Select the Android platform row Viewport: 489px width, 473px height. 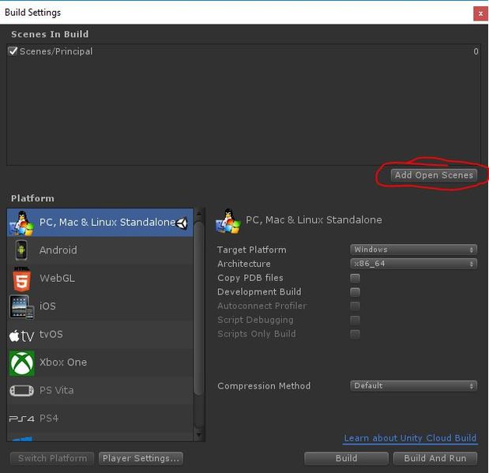pyautogui.click(x=100, y=250)
